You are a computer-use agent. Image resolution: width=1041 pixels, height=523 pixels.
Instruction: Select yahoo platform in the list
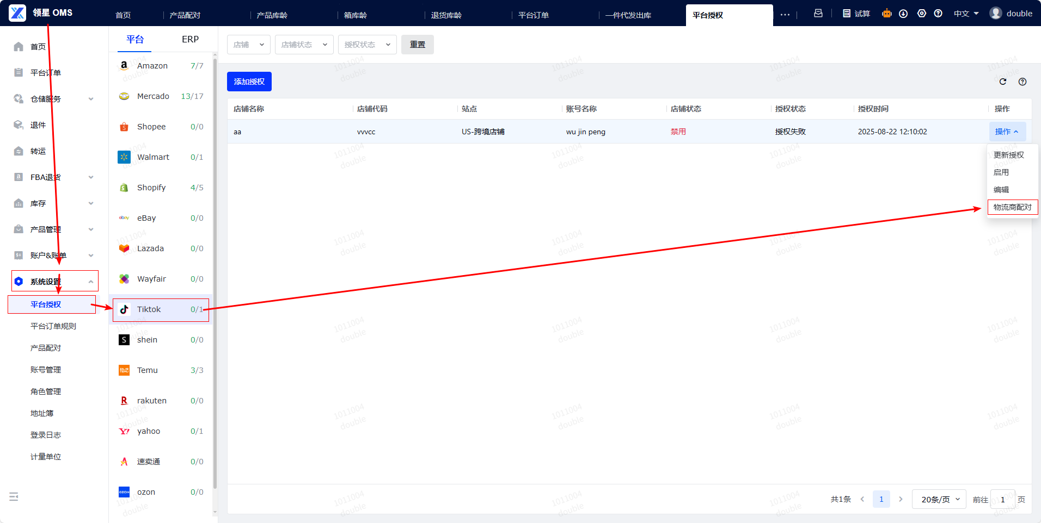coord(161,431)
